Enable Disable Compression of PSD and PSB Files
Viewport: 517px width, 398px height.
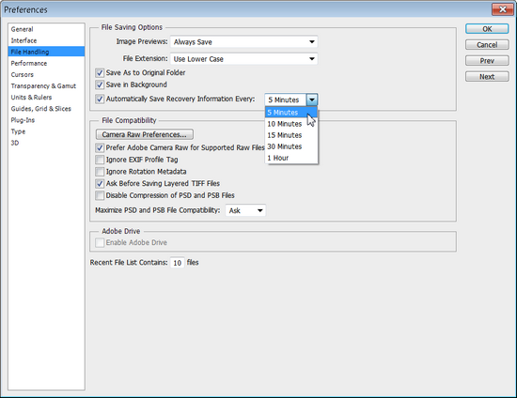point(100,195)
